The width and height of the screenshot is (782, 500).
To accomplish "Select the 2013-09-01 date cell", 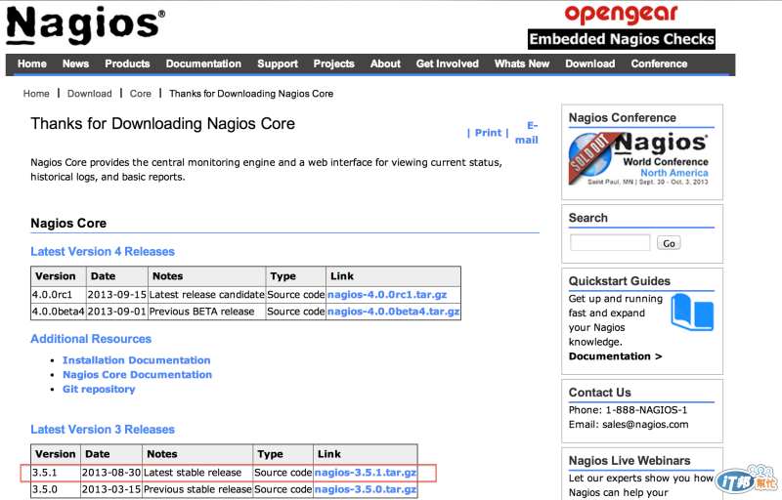I will pos(116,312).
